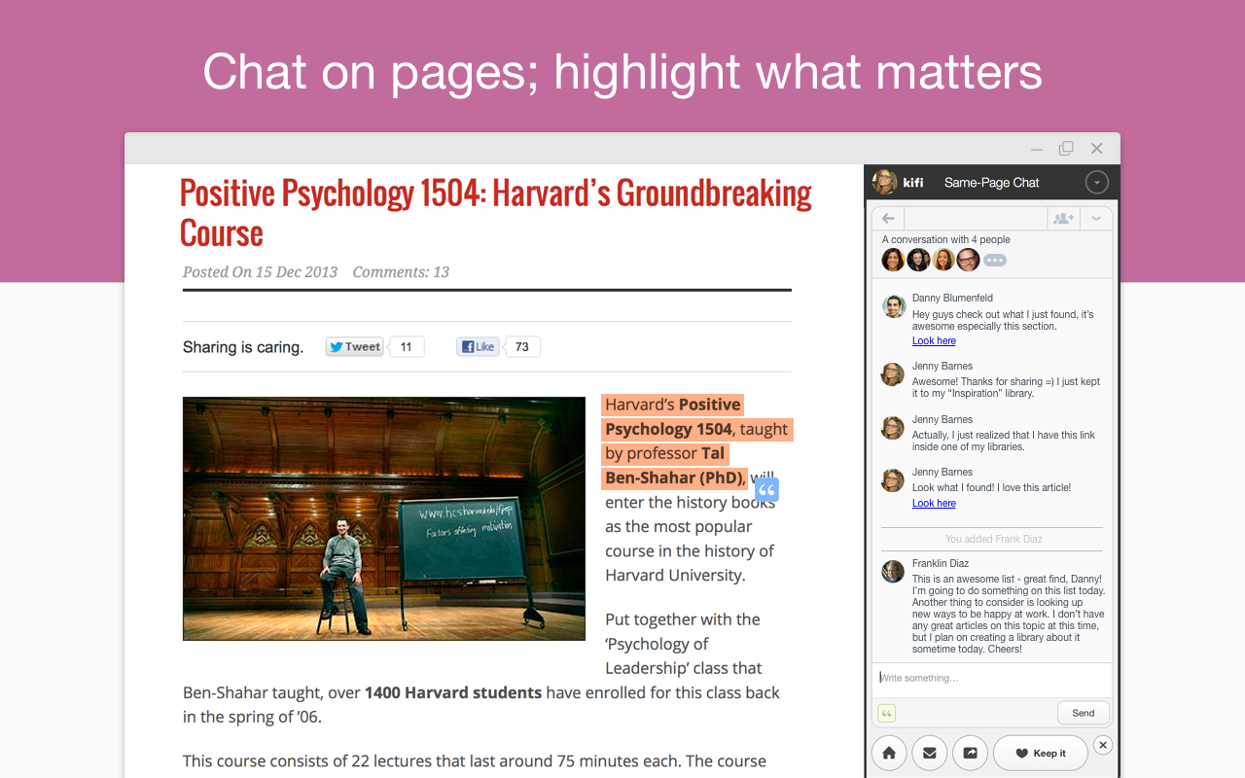
Task: Click the name Danny Blumenfeld in chat
Action: click(952, 298)
